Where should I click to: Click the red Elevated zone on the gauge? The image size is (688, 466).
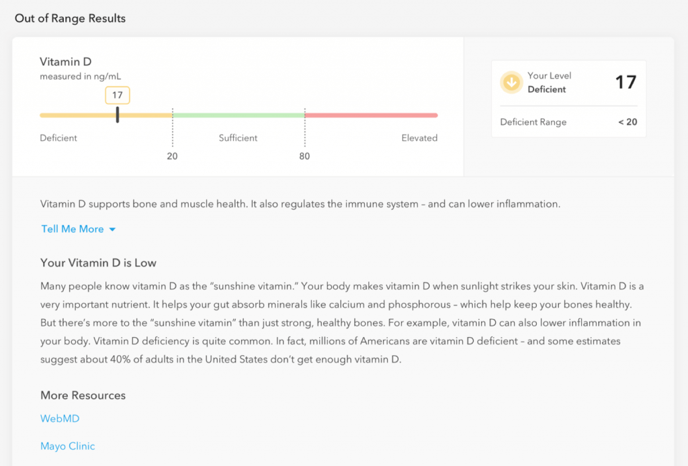[370, 115]
